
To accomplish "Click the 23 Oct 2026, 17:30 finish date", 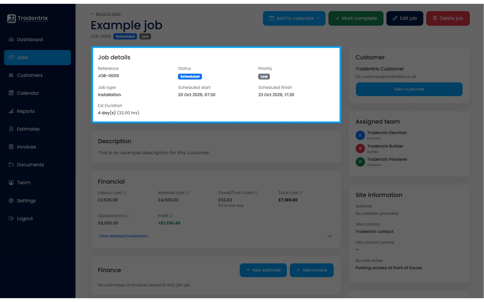I will tap(276, 95).
